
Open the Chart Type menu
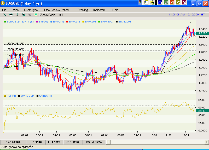(x=31, y=10)
